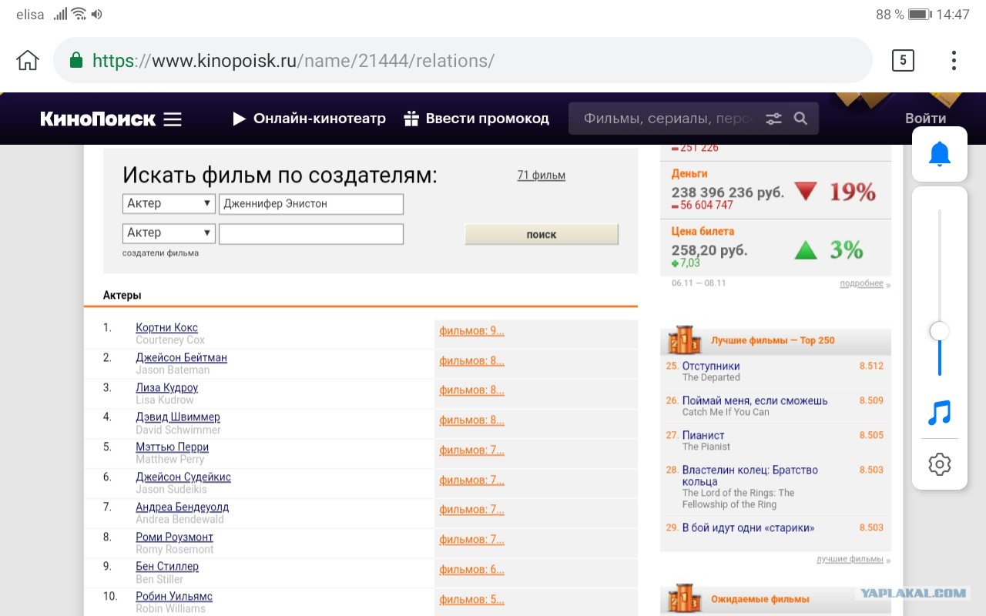Viewport: 986px width, 616px height.
Task: Click фильмов: 8... for Джейсон Бейтман
Action: coord(471,360)
